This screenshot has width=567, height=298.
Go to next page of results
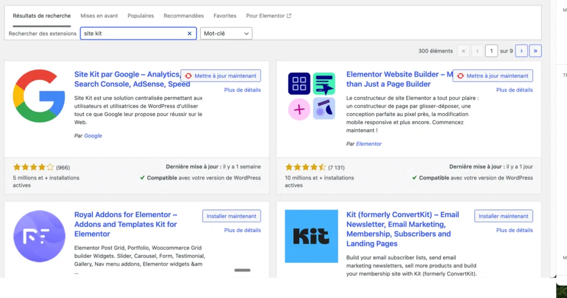[522, 51]
